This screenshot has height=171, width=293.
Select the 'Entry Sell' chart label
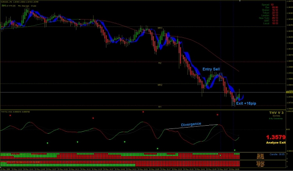tap(211, 69)
